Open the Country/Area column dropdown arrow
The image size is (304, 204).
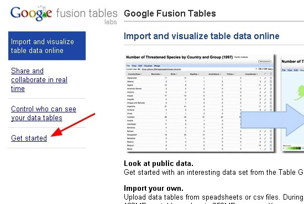click(x=141, y=74)
